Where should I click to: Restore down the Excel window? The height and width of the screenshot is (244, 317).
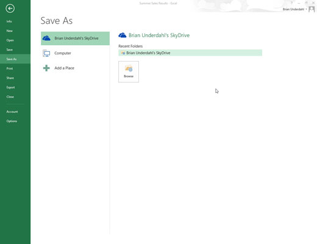pos(306,3)
